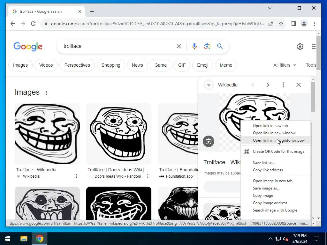
Task: Select the Perspectives filter chip
Action: pos(77,65)
